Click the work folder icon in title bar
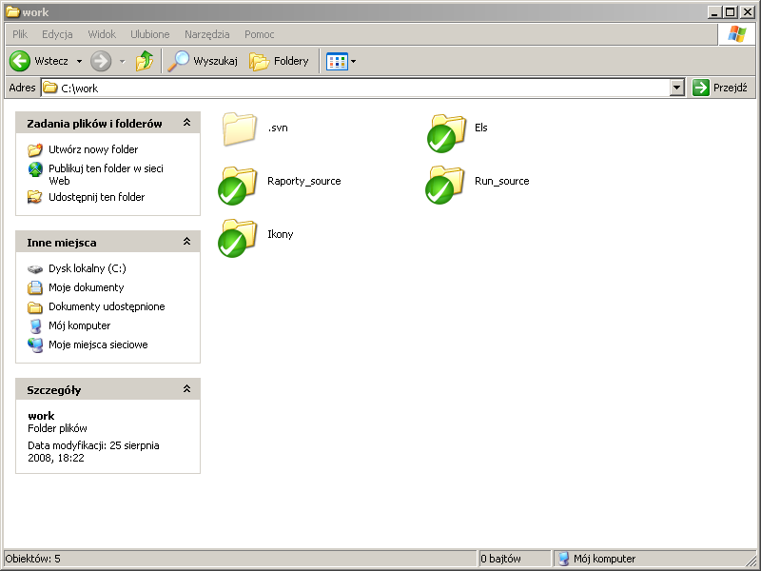This screenshot has height=571, width=761. [12, 11]
